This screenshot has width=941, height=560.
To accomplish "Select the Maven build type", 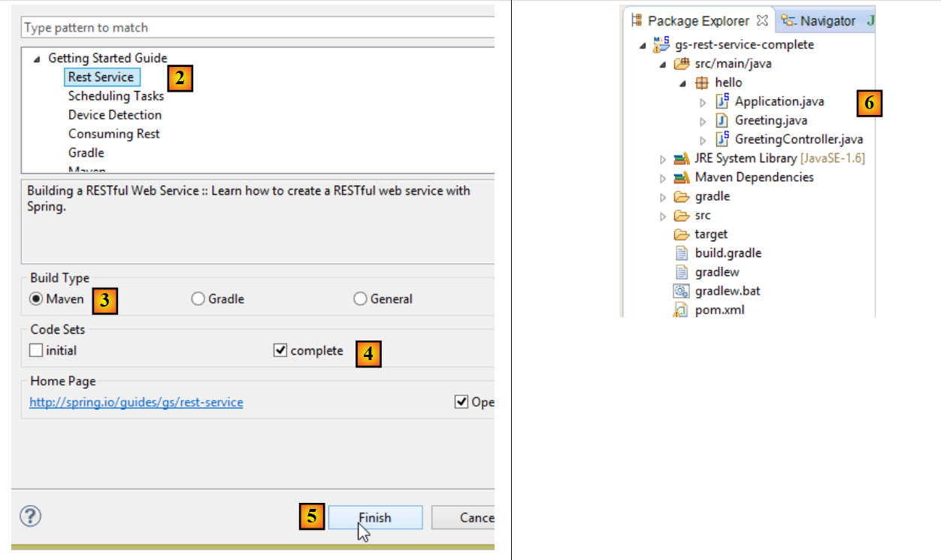I will click(x=36, y=299).
